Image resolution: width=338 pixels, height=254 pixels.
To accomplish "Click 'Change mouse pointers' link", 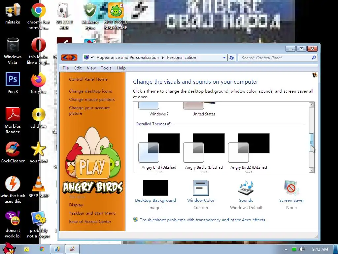I will [92, 99].
